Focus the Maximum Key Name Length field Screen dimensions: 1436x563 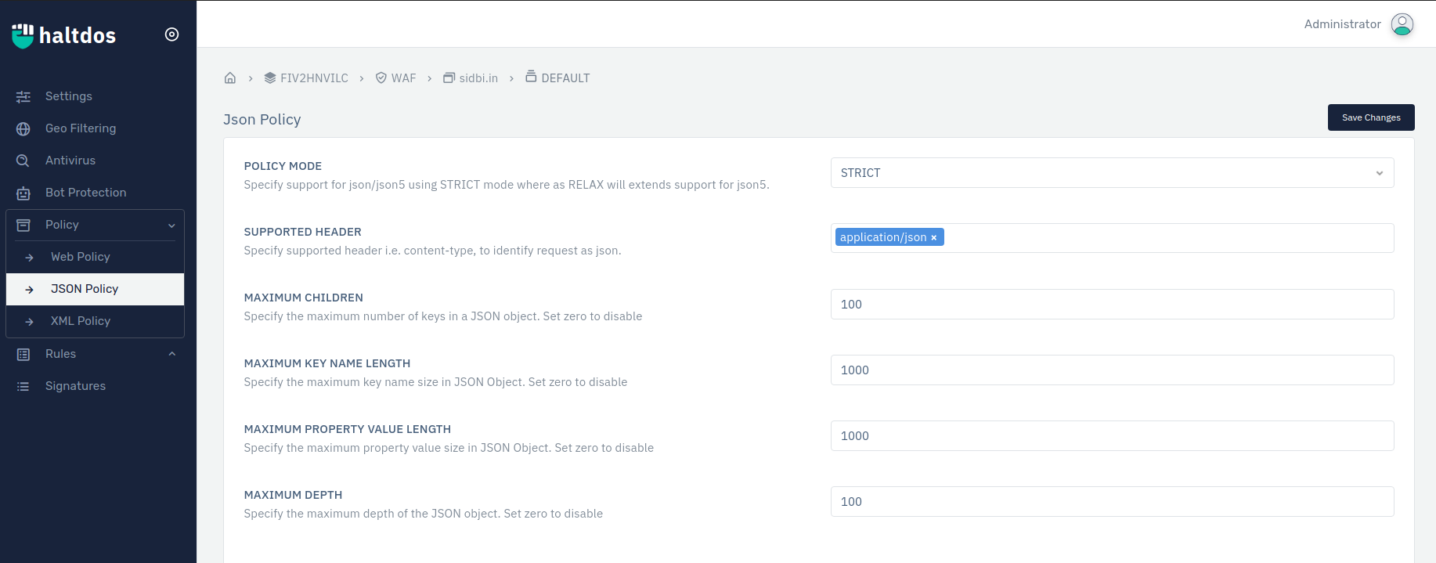click(1112, 370)
